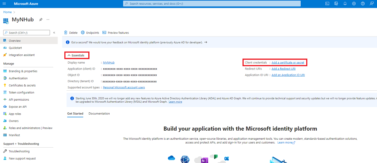Click the Preview features icon
This screenshot has width=377, height=163.
pos(104,32)
